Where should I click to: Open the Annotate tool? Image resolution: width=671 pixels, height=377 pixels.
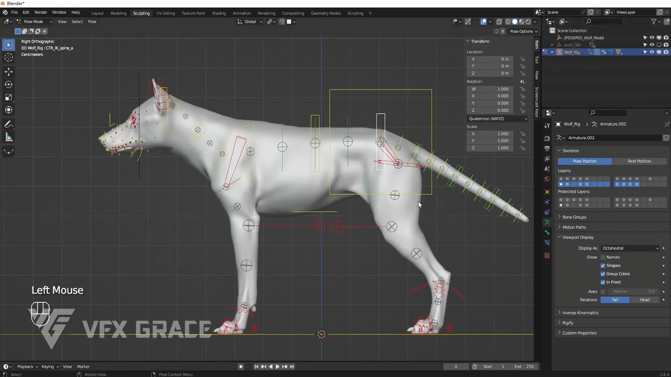(x=8, y=124)
